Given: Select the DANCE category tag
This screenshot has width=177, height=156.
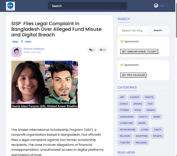Looking at the screenshot, I should (124, 104).
